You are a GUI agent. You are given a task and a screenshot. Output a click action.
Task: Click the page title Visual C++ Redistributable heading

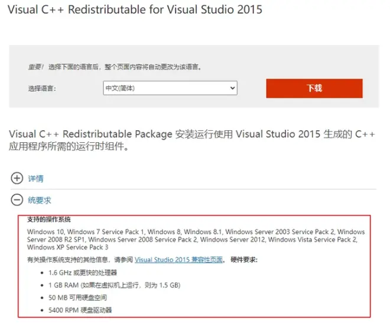(135, 9)
